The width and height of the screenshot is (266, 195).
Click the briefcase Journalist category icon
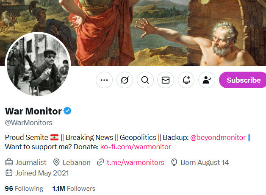[9, 162]
